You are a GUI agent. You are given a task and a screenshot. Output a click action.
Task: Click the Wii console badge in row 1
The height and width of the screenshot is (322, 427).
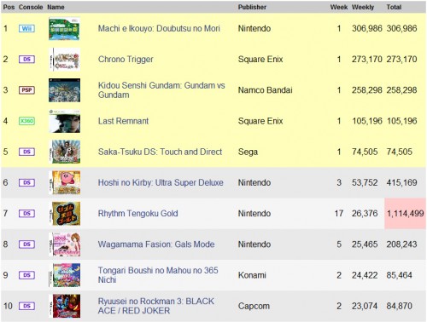point(26,28)
